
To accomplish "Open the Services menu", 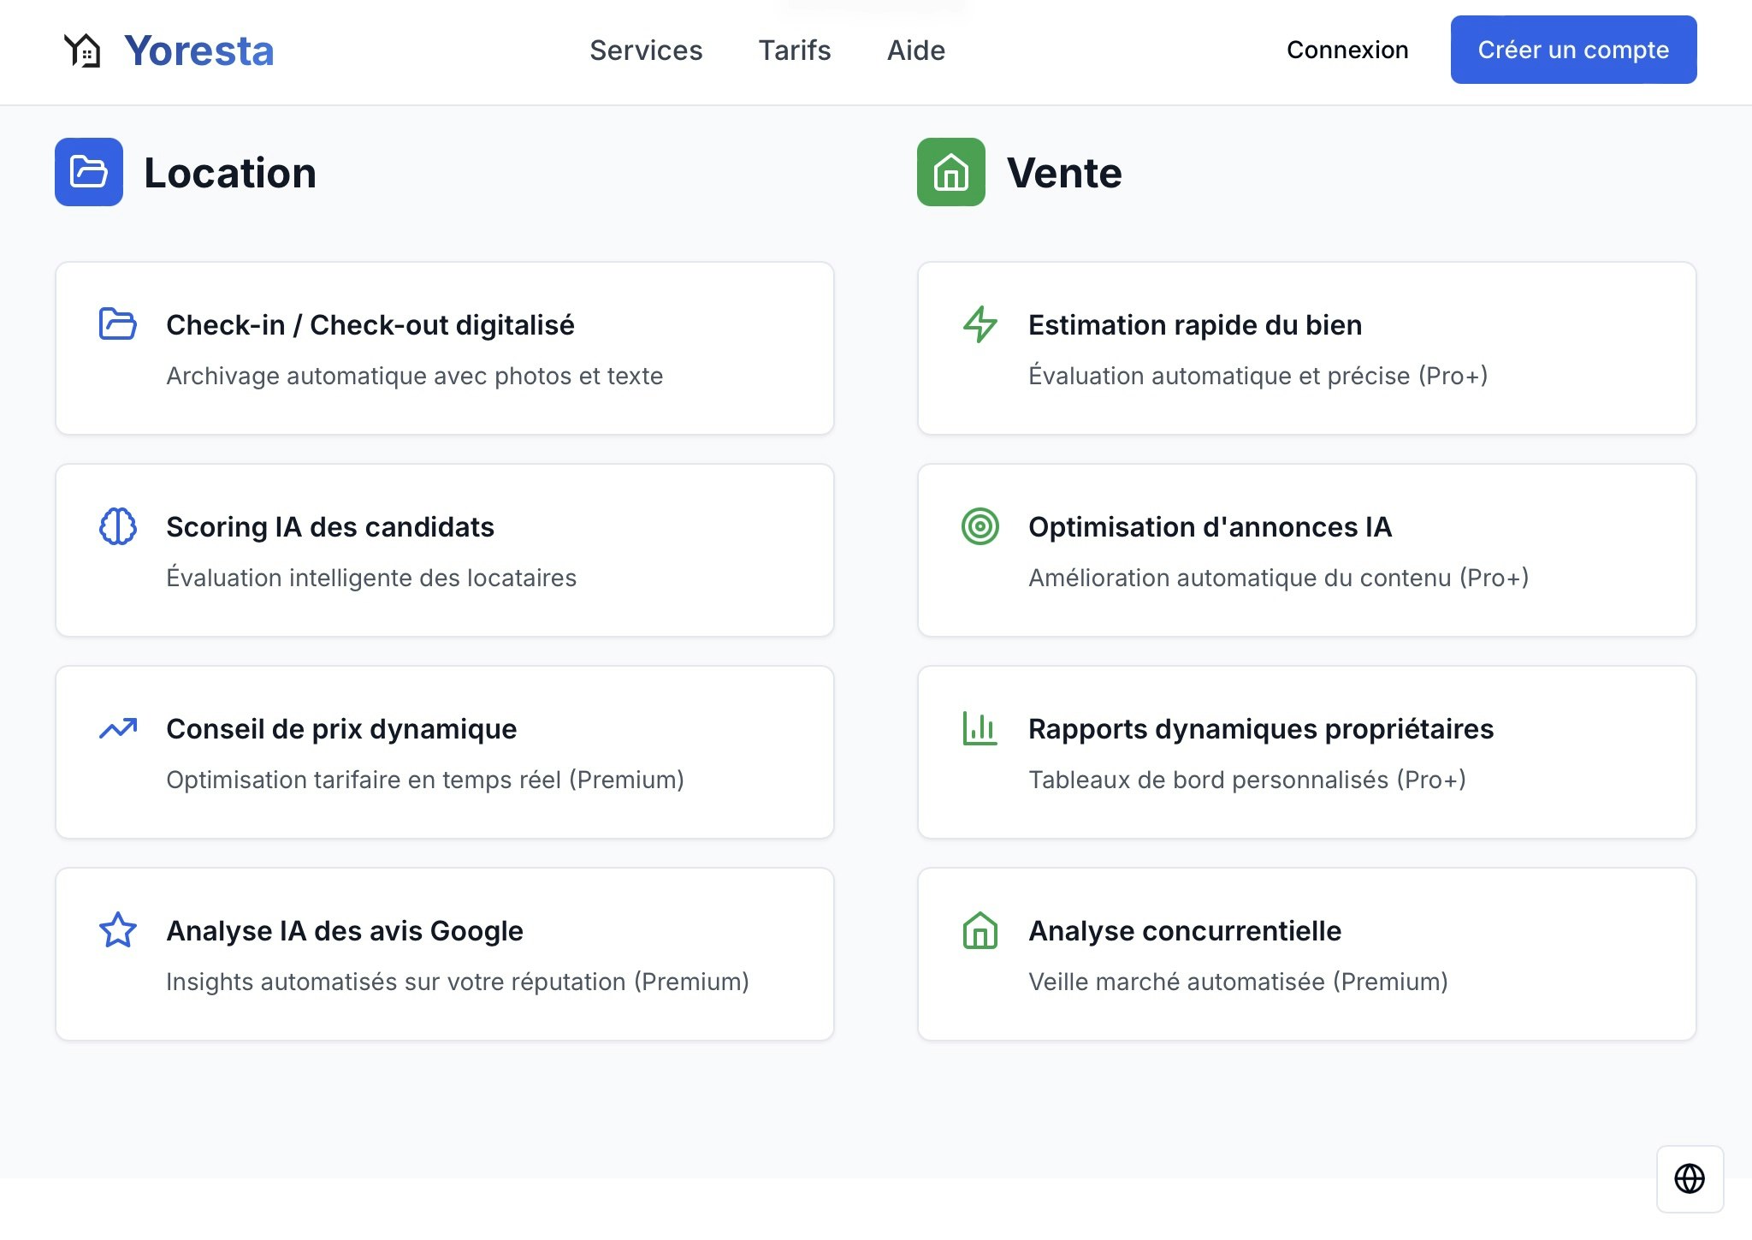I will (x=645, y=50).
